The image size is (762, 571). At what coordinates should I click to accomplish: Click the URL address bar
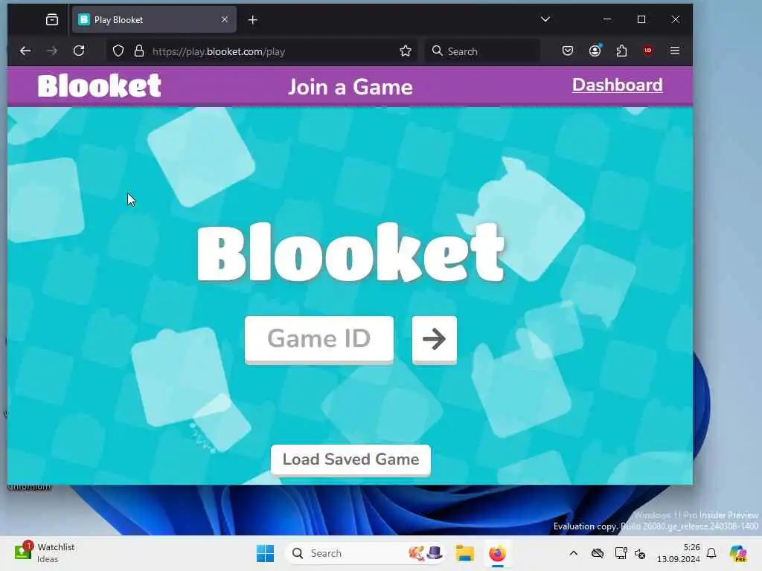263,51
